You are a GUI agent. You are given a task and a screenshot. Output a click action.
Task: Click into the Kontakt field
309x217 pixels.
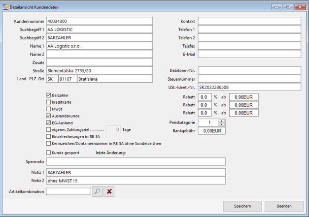click(249, 21)
